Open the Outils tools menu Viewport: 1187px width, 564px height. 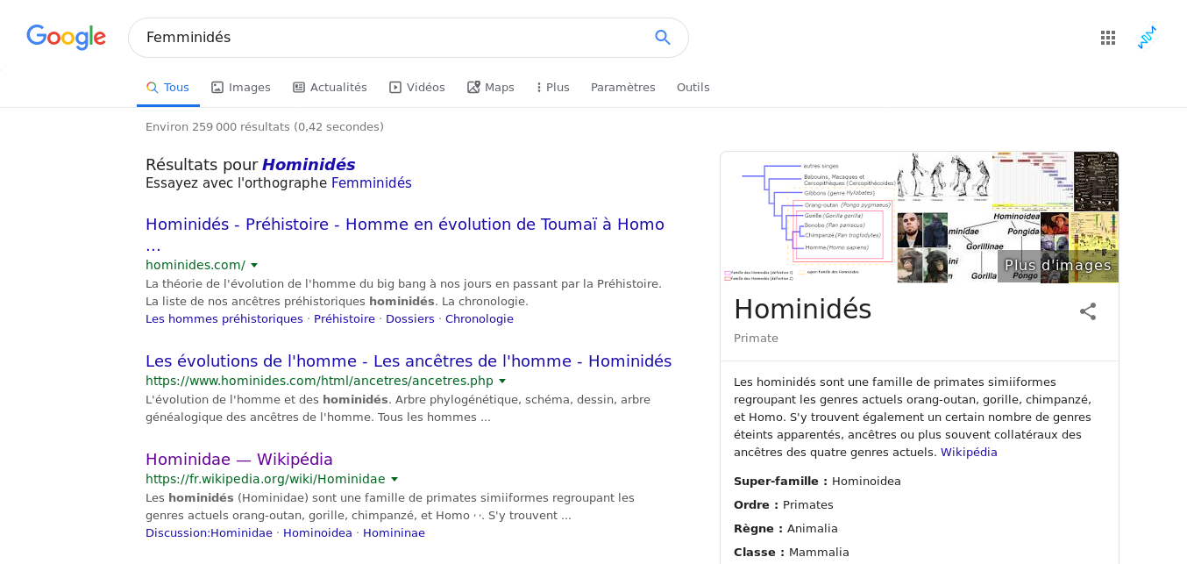693,88
